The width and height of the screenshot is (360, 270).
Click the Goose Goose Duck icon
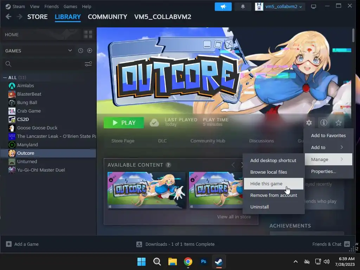coord(12,128)
